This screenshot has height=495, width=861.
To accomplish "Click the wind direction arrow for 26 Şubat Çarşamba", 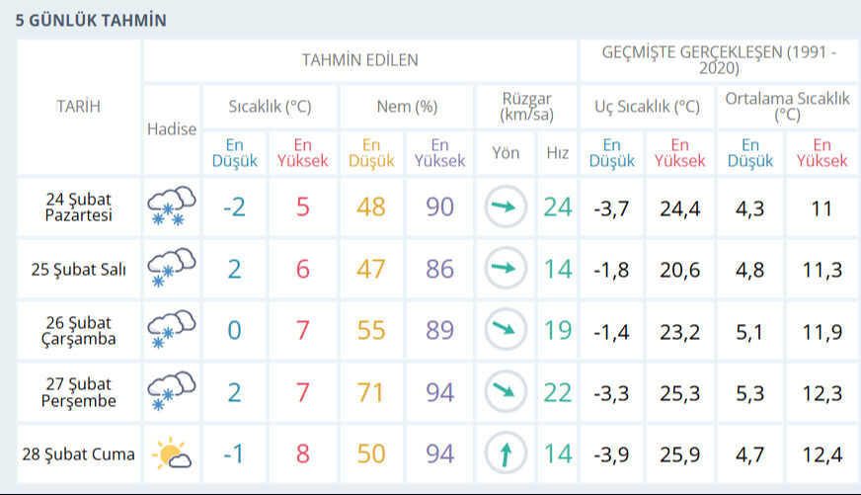I will 506,330.
